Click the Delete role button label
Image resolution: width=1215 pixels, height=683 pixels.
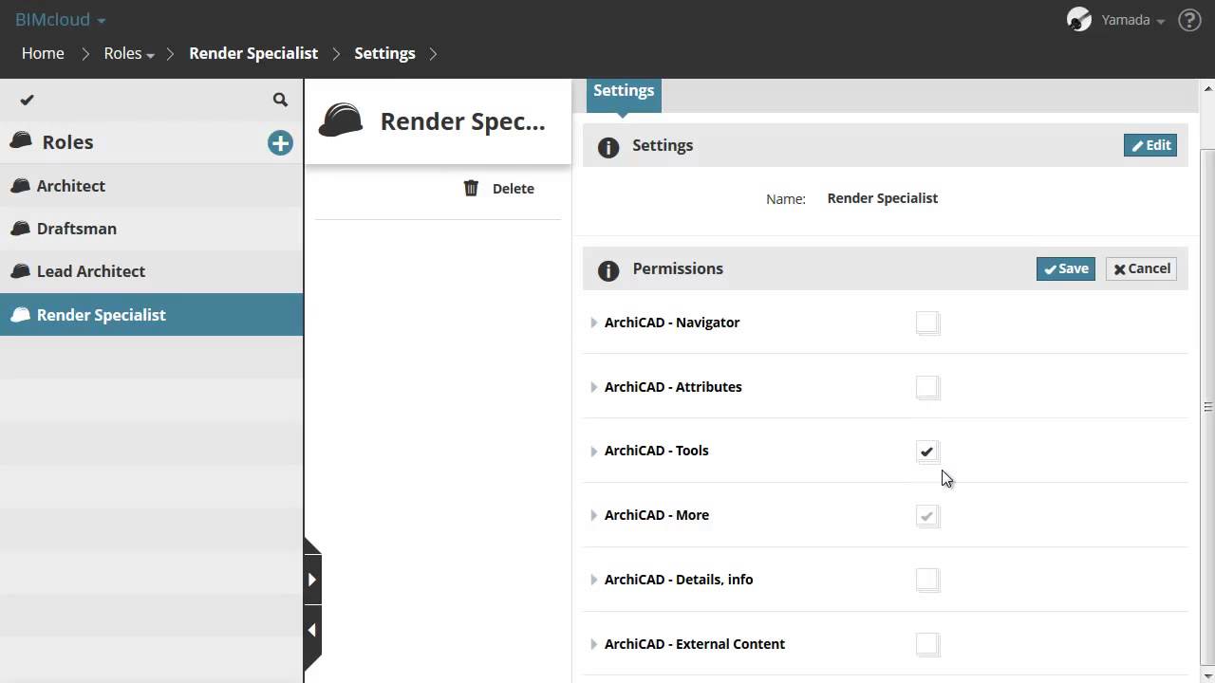(x=514, y=188)
